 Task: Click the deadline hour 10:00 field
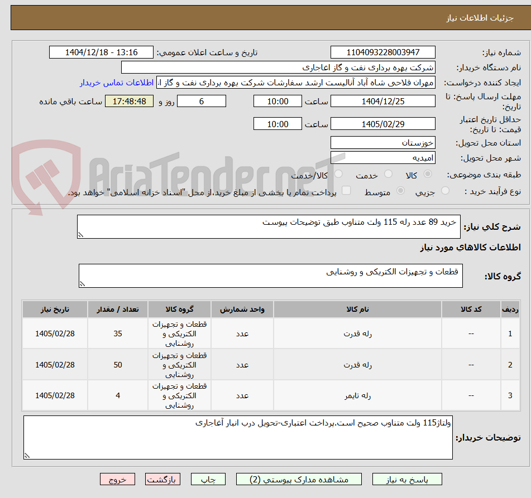(x=278, y=101)
